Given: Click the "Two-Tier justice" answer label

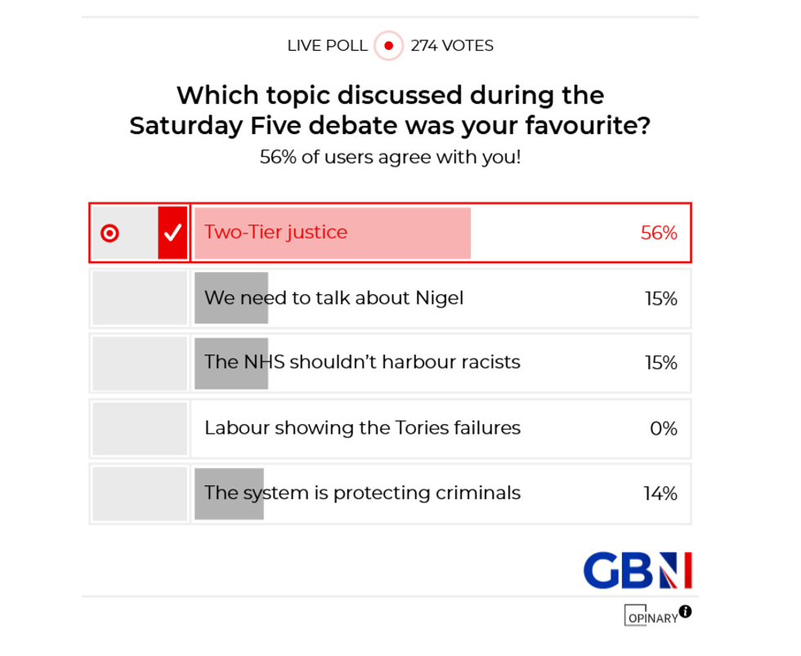Looking at the screenshot, I should 275,233.
